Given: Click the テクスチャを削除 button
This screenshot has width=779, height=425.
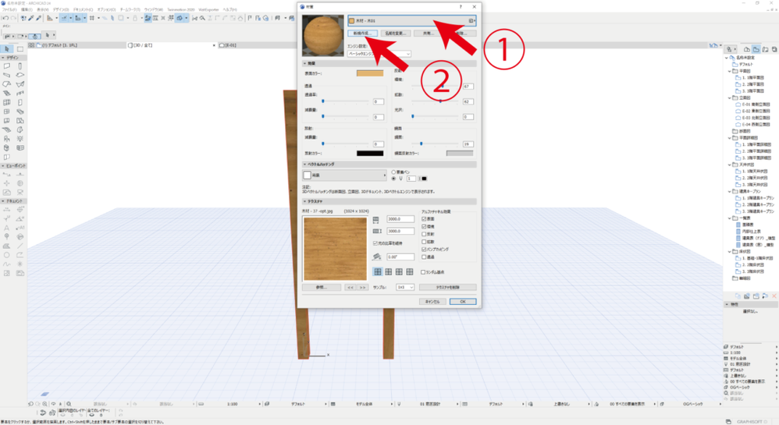Looking at the screenshot, I should click(x=447, y=287).
